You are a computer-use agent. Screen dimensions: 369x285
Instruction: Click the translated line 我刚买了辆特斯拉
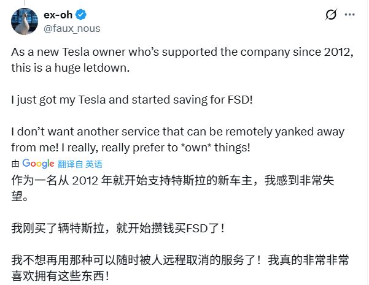point(118,228)
